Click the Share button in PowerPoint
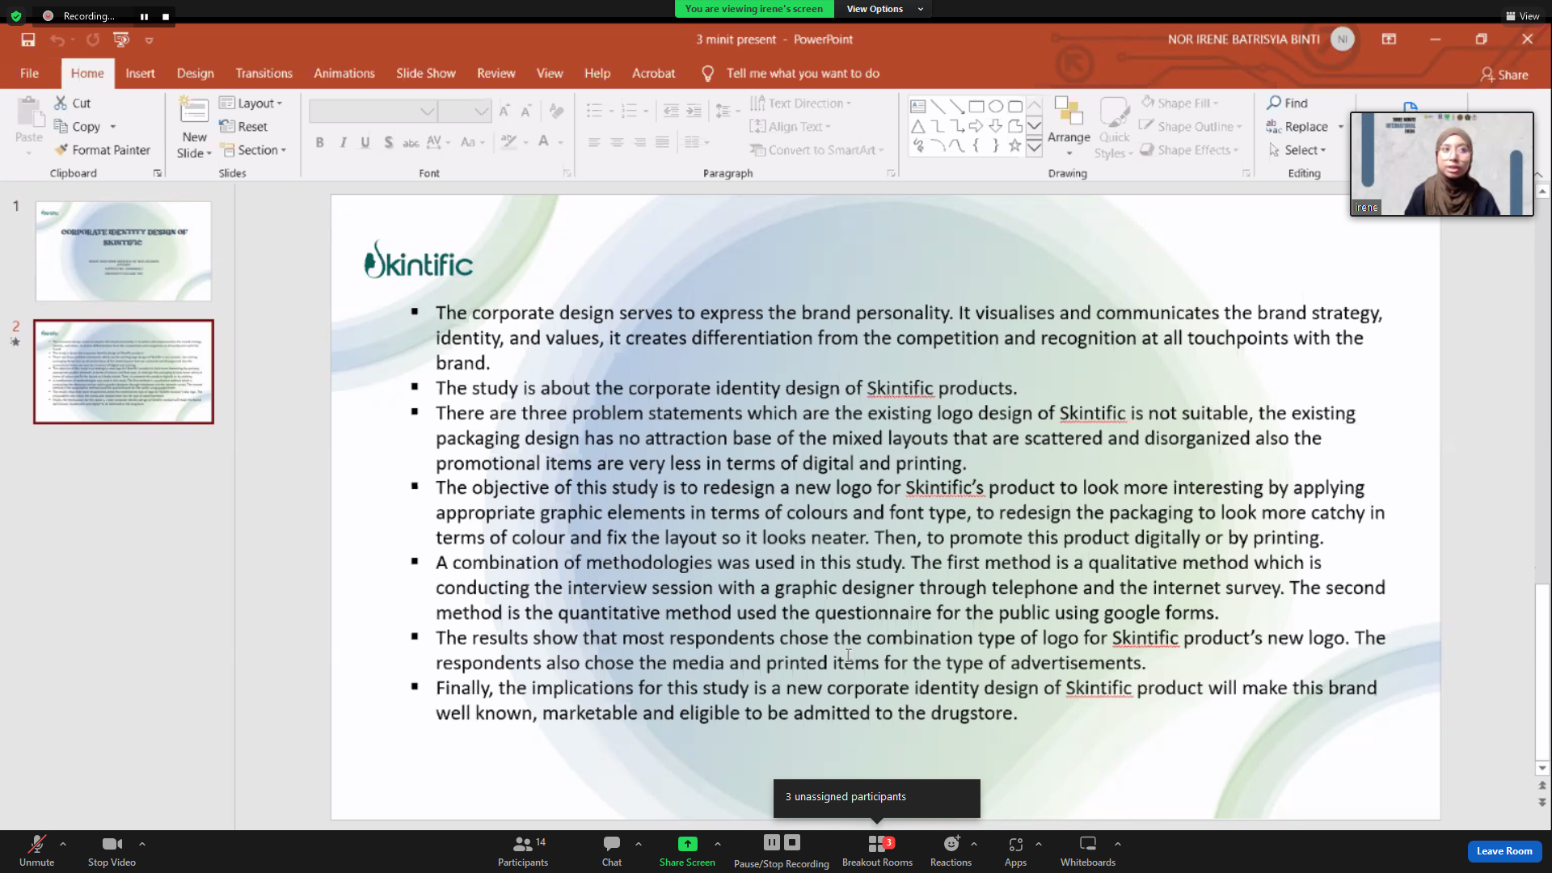The image size is (1552, 873). coord(1504,74)
